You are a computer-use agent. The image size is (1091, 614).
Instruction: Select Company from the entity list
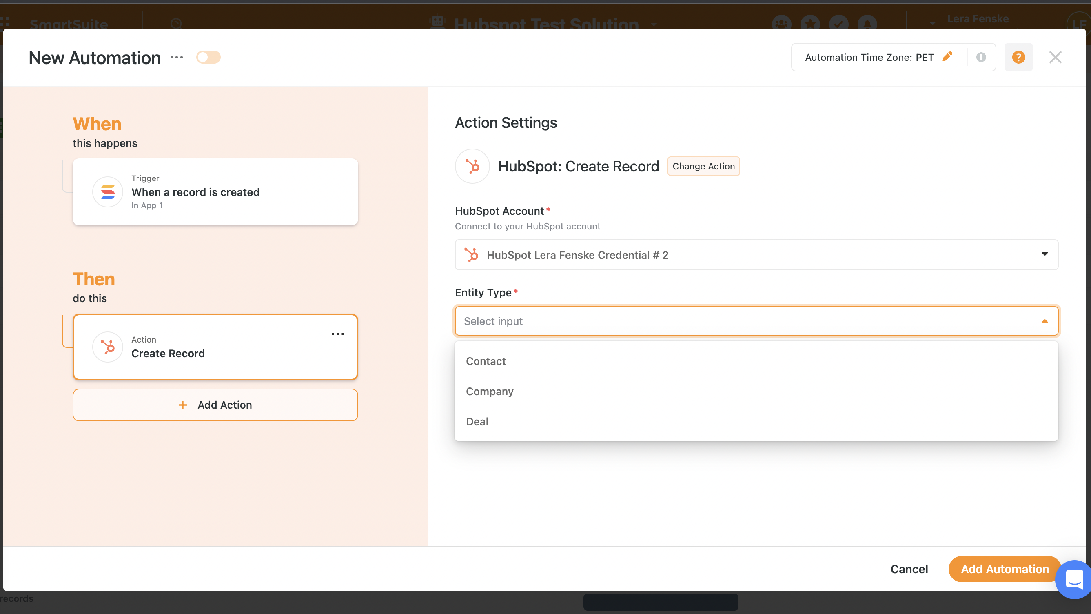tap(490, 392)
